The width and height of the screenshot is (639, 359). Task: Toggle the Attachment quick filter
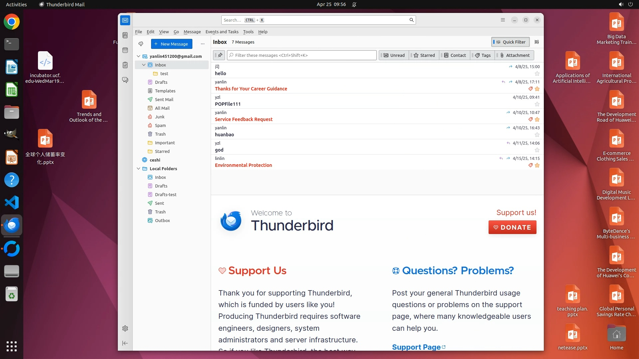pos(515,55)
